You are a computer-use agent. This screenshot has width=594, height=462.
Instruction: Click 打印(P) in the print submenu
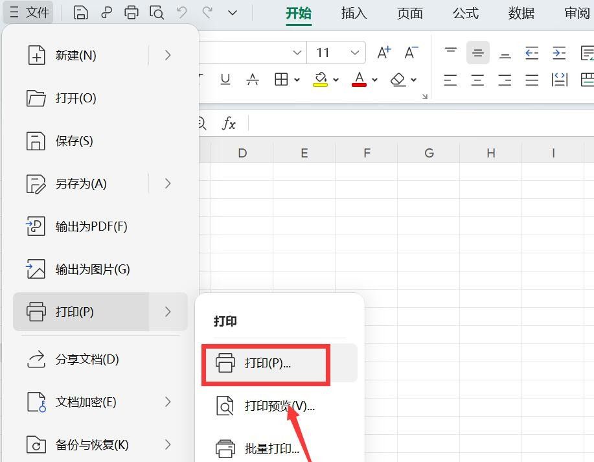(266, 364)
